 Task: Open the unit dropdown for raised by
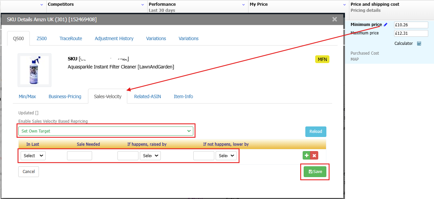(150, 155)
